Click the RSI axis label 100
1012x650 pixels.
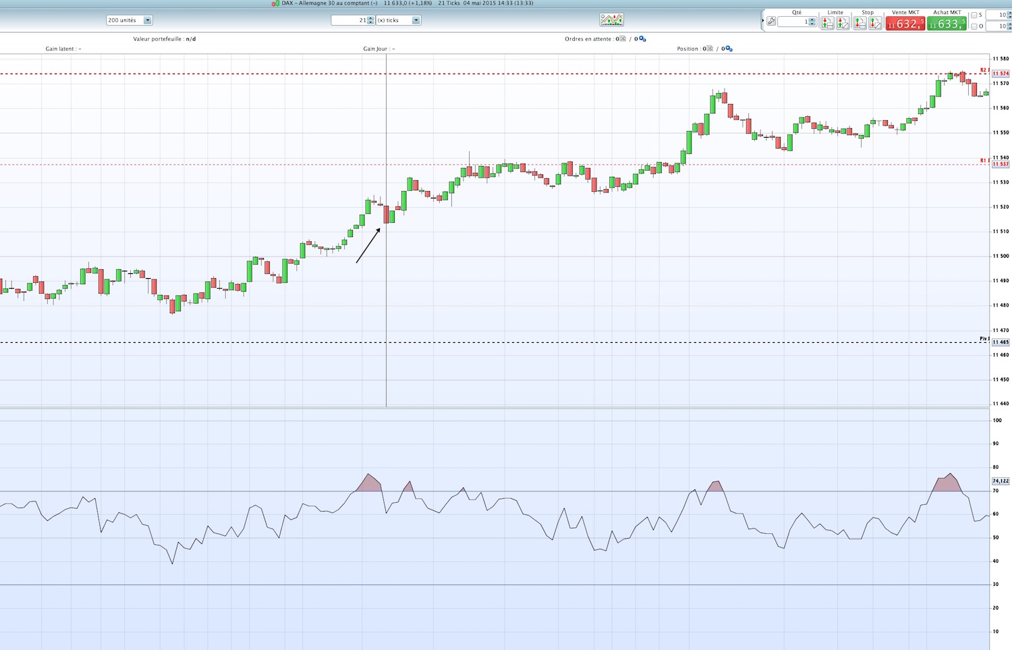997,421
